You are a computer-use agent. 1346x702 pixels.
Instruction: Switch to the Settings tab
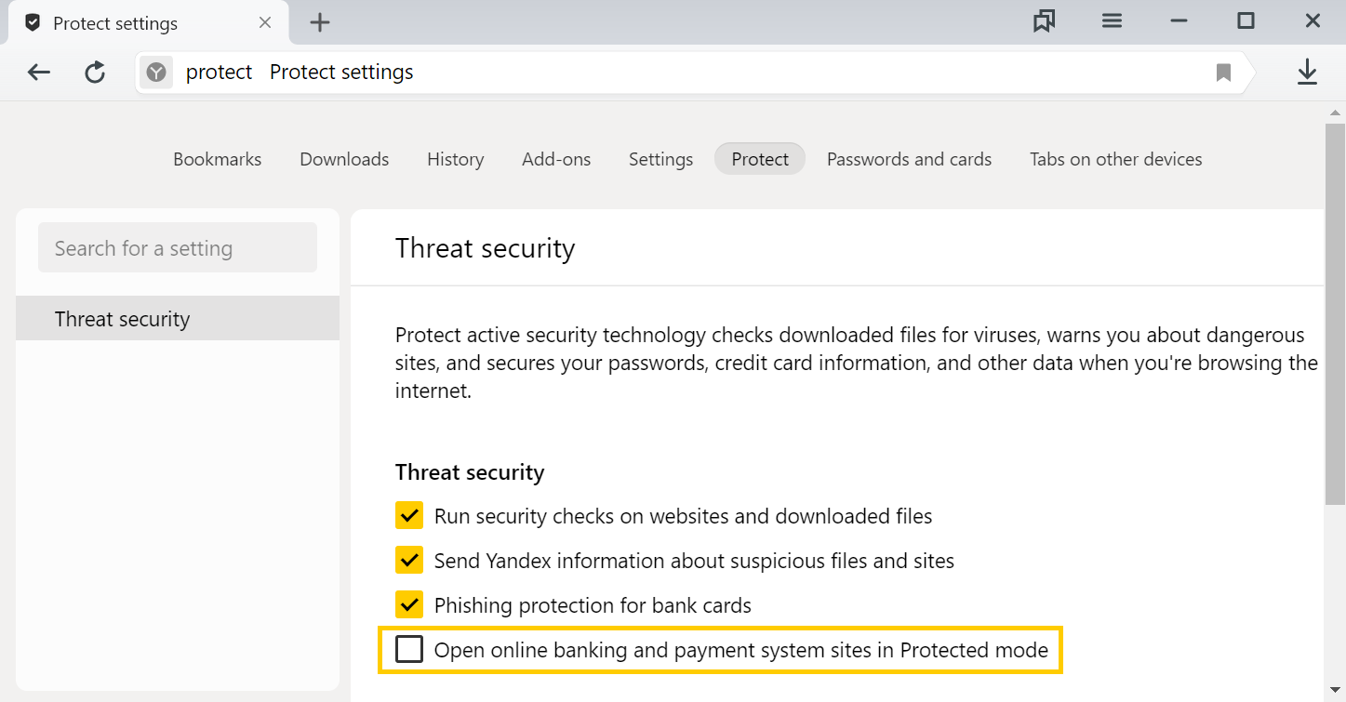click(660, 159)
